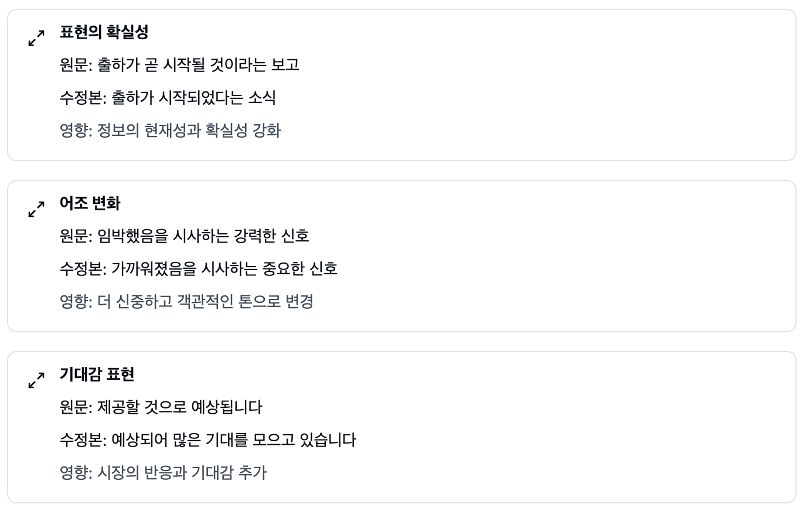Click the diagonal expand arrows in the middle card
Image resolution: width=810 pixels, height=511 pixels.
[x=36, y=208]
